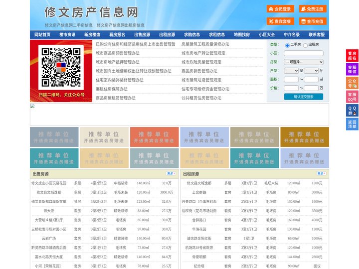Open 看房报名 navigation item

click(x=117, y=35)
